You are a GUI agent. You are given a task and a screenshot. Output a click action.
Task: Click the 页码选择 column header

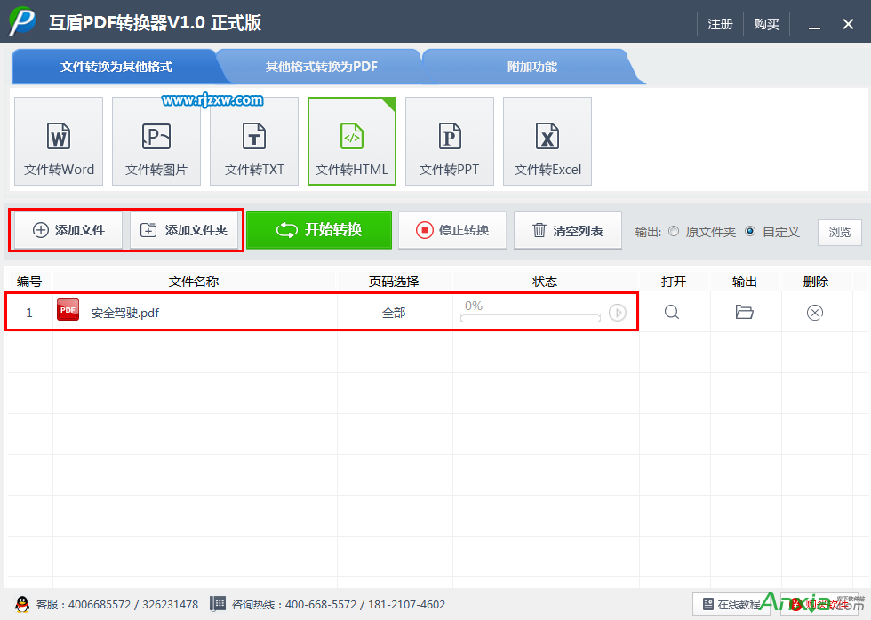(394, 282)
